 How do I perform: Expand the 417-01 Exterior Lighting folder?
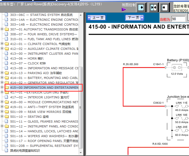(2, 92)
